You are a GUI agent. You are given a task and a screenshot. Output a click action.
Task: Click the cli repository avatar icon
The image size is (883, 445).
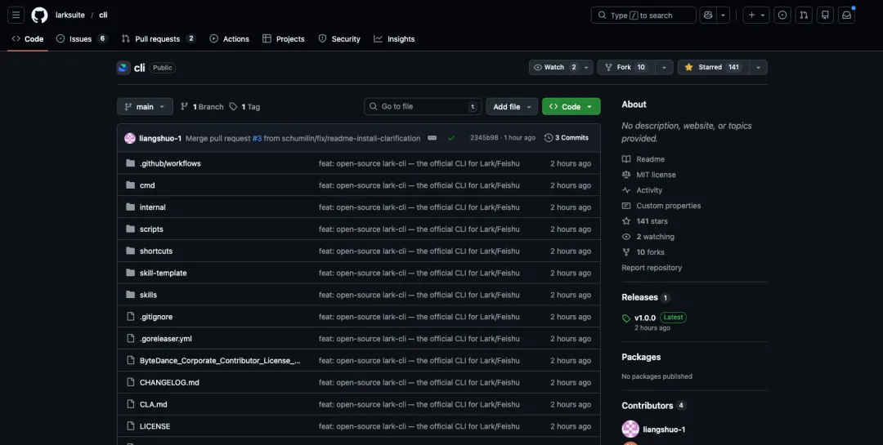pyautogui.click(x=123, y=68)
